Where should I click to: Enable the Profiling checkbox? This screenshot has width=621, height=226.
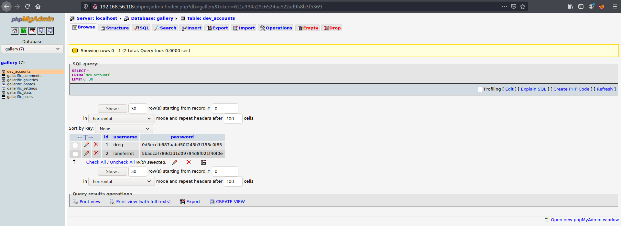coord(480,89)
